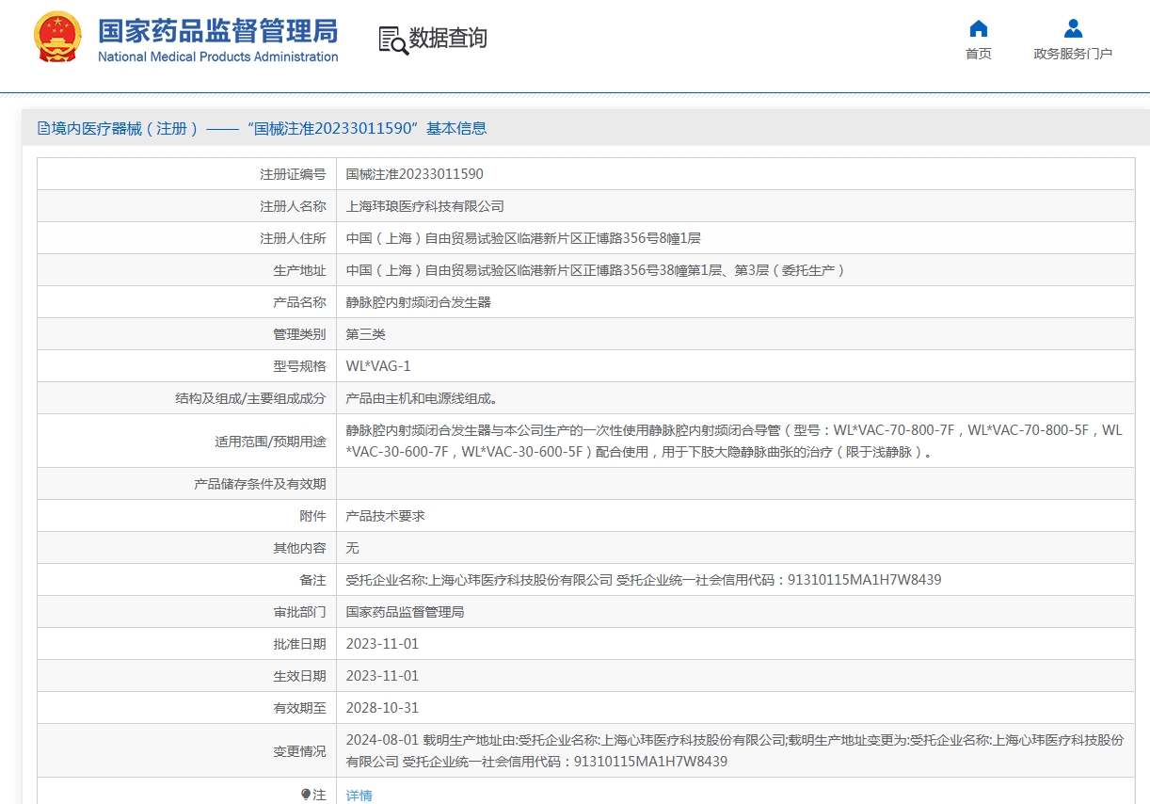Click the 注册人住所 row label
Image resolution: width=1150 pixels, height=804 pixels.
(293, 238)
